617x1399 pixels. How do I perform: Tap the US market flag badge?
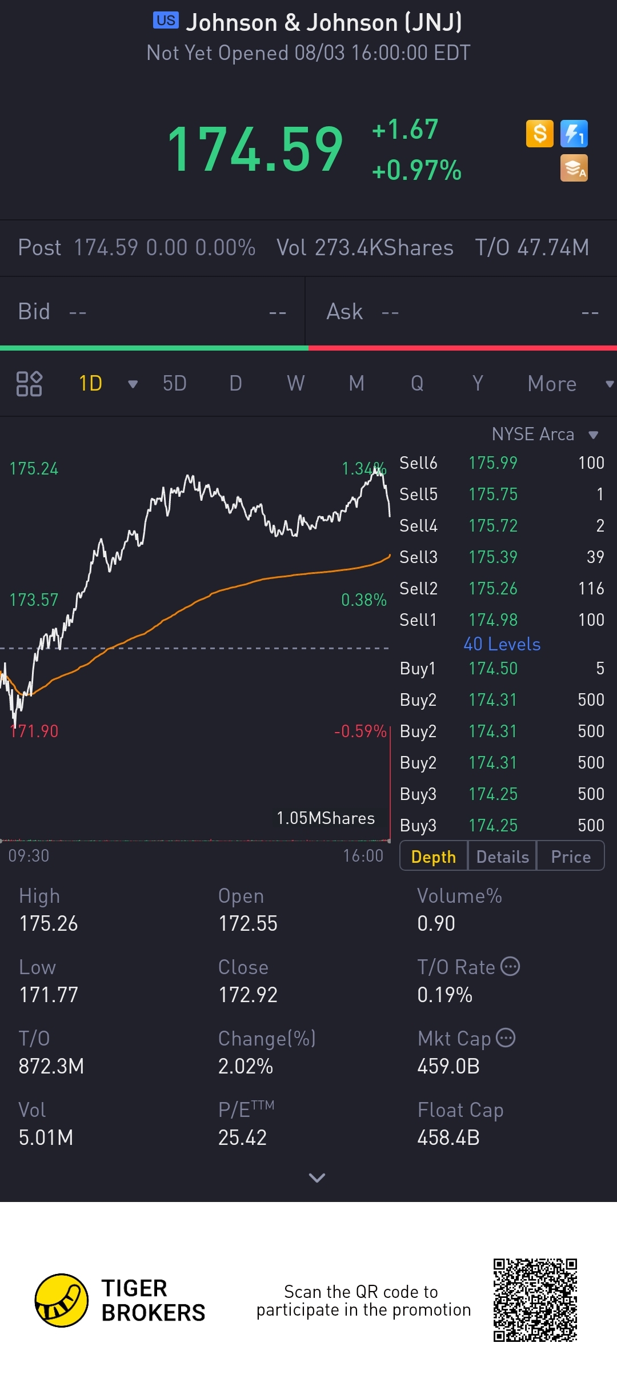[166, 21]
